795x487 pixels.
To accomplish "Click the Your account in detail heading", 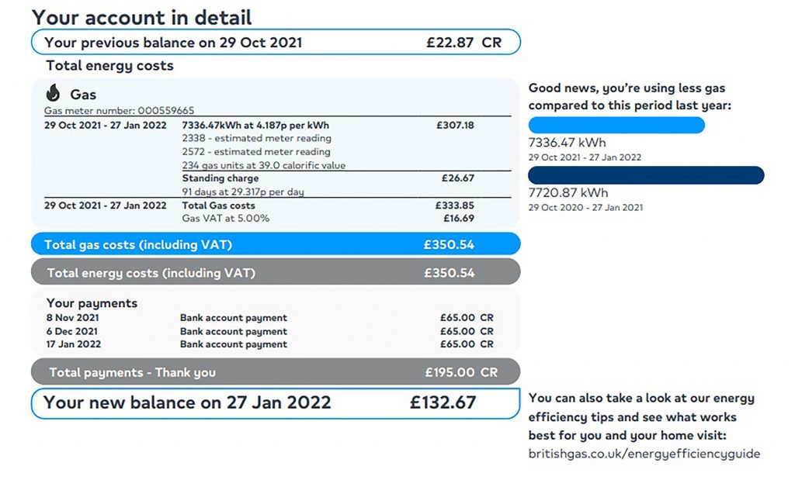I will click(141, 17).
